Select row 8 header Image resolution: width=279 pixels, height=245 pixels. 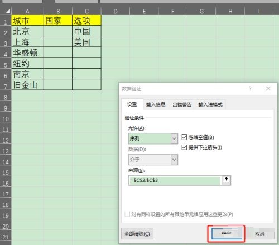6,95
